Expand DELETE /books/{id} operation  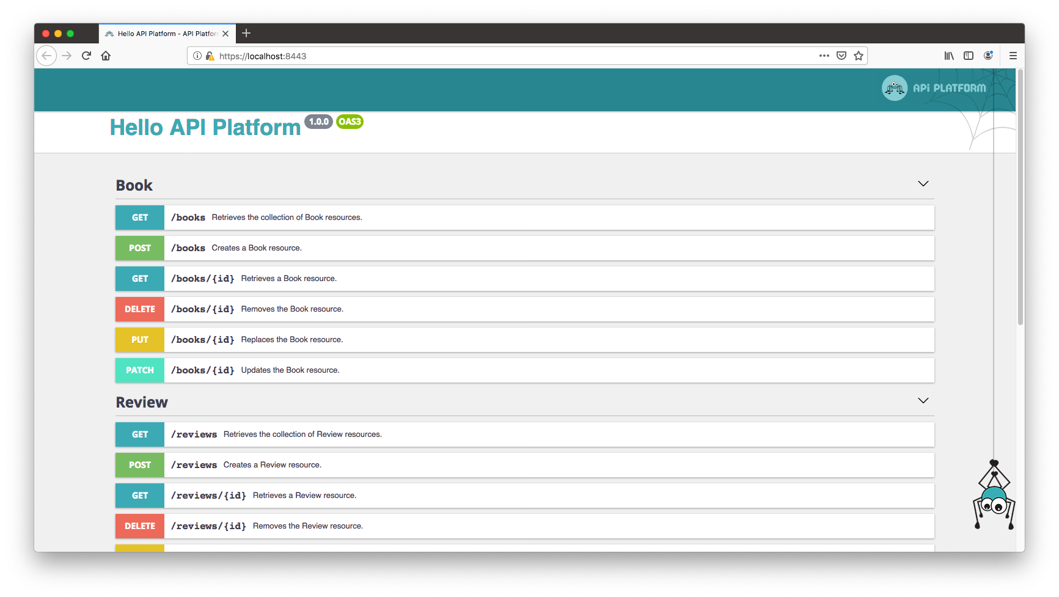point(524,309)
